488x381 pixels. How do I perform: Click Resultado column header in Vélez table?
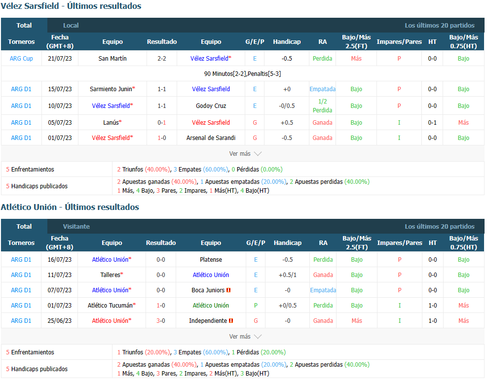(162, 41)
